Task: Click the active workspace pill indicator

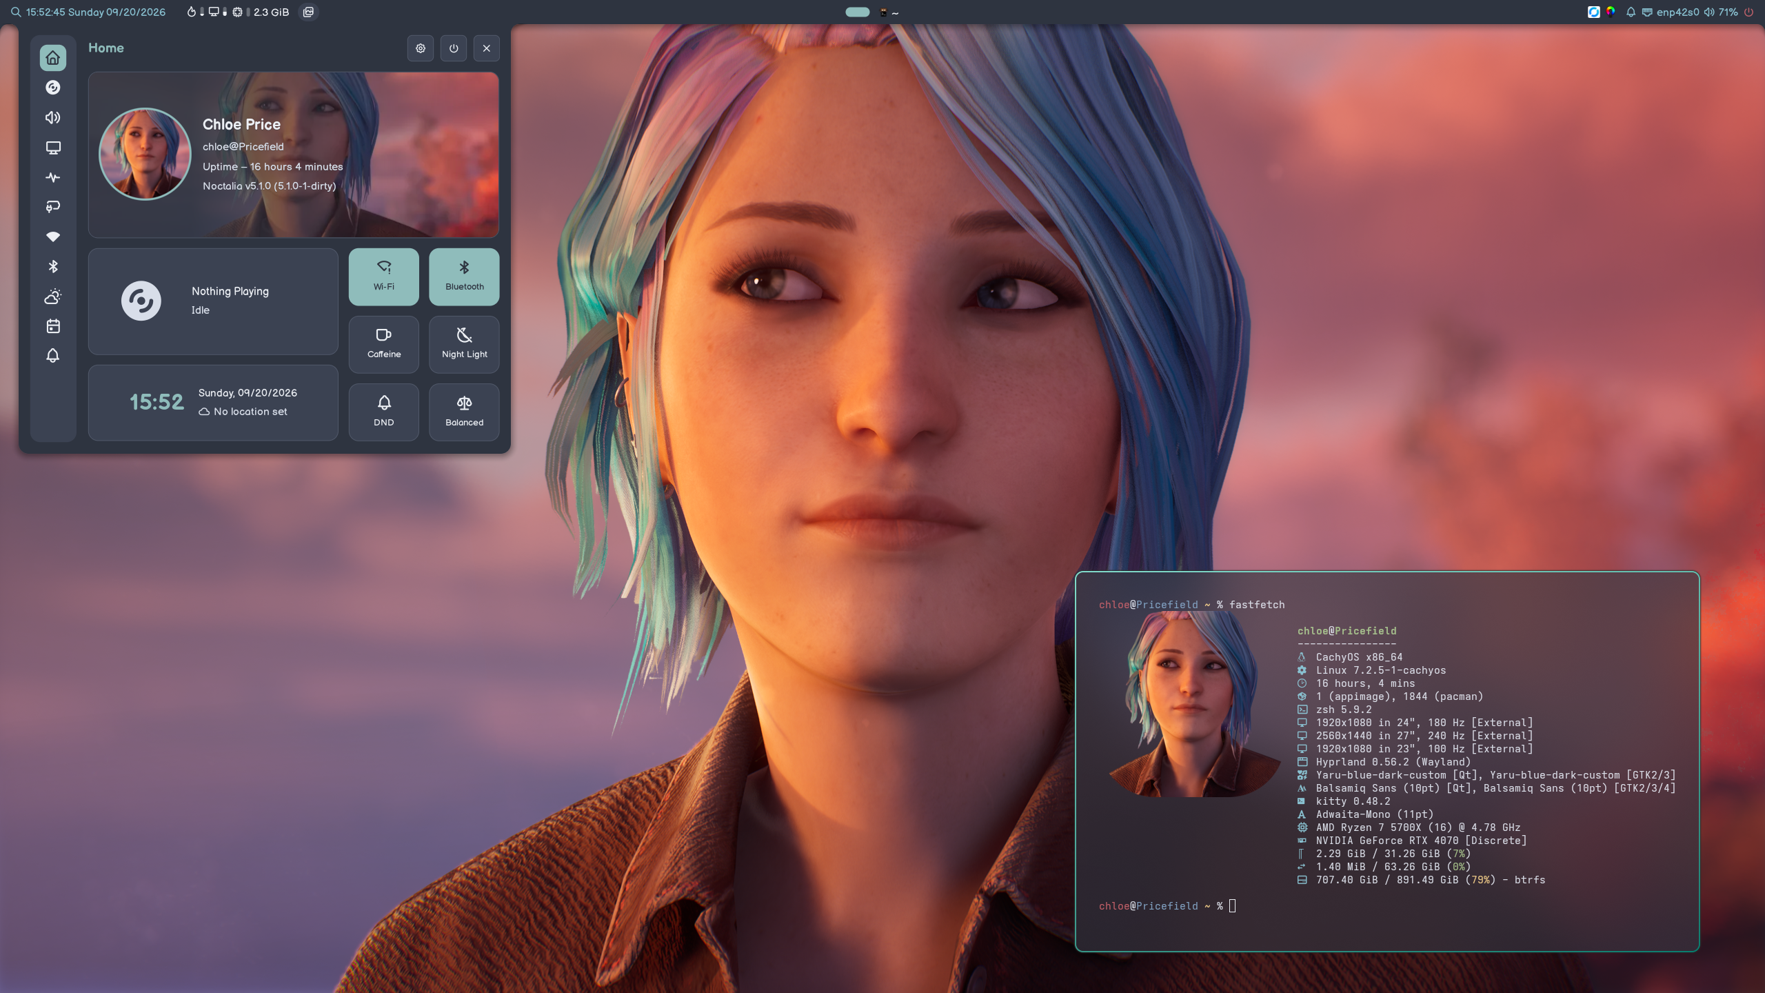Action: 858,12
